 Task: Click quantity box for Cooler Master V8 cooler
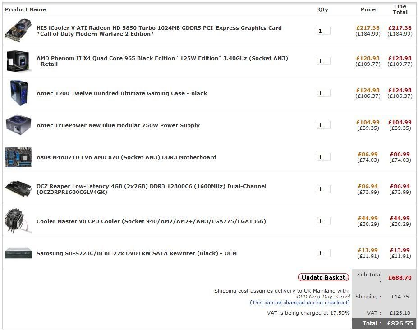323,221
